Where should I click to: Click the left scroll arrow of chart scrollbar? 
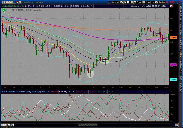click(x=16, y=125)
